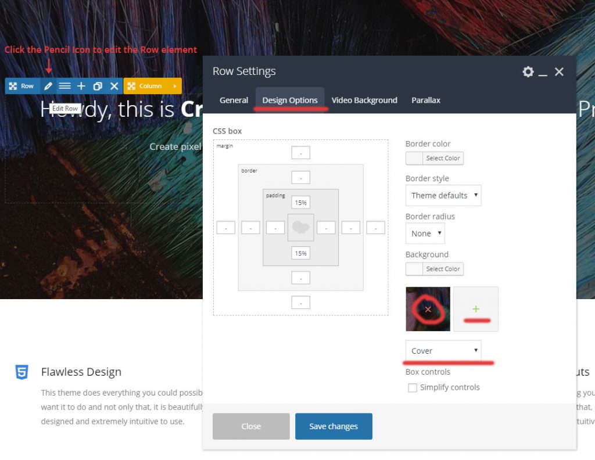Select the orange Column handle
Viewport: 595px width, 460px height.
146,86
